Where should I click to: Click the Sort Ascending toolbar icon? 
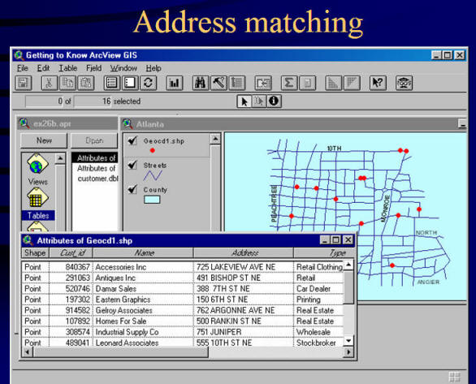pos(333,83)
